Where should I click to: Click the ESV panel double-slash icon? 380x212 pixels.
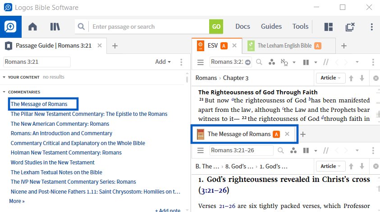tap(326, 62)
